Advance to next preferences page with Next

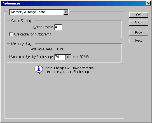[x=139, y=41]
